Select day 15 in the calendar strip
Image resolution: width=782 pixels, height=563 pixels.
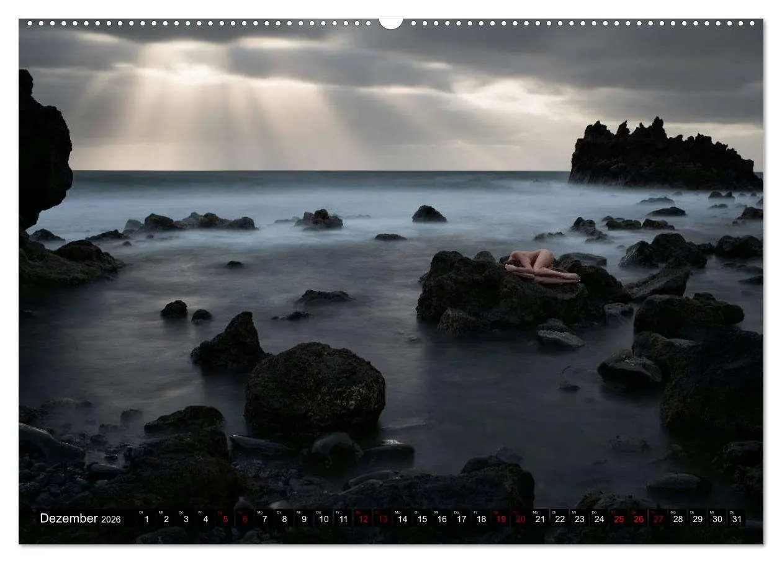pos(422,518)
